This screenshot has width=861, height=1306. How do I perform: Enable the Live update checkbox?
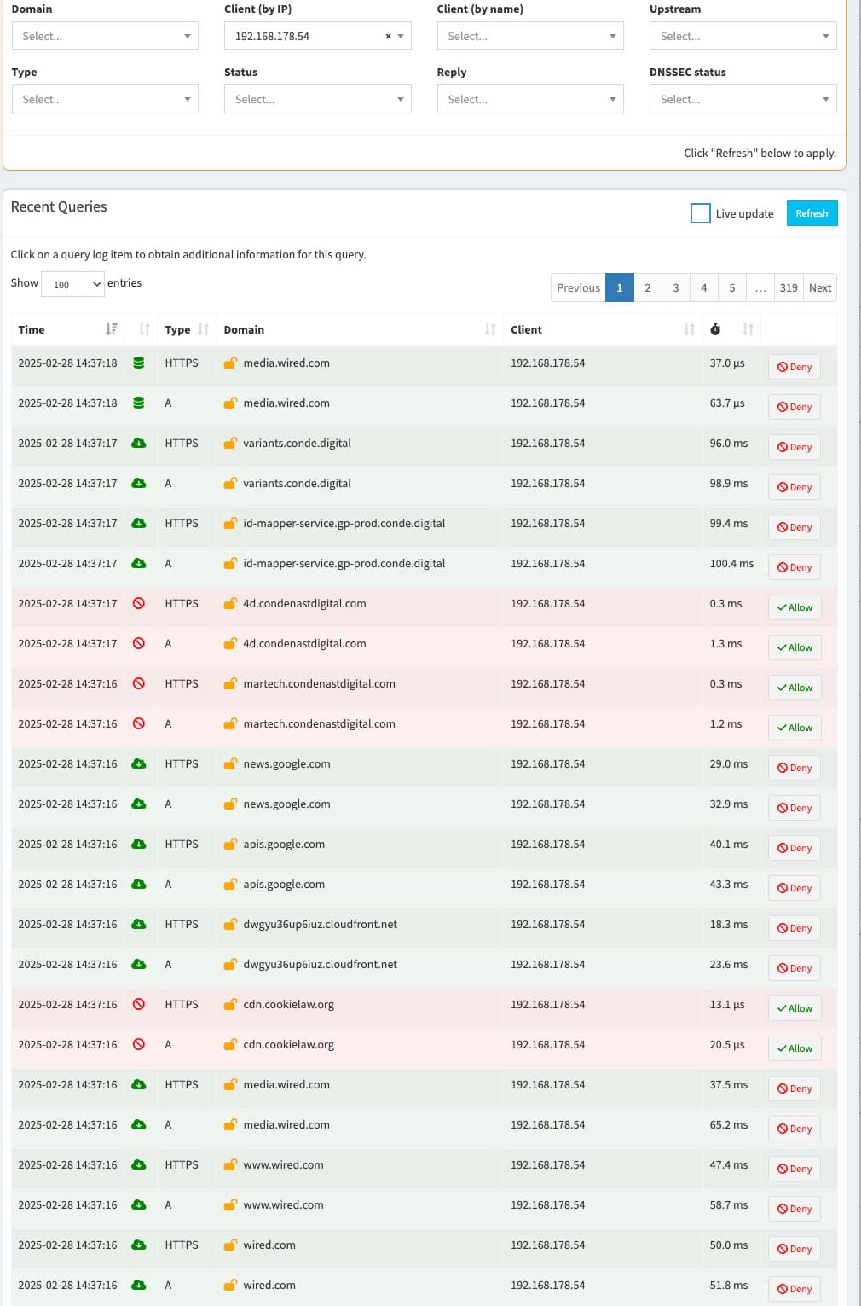(700, 213)
